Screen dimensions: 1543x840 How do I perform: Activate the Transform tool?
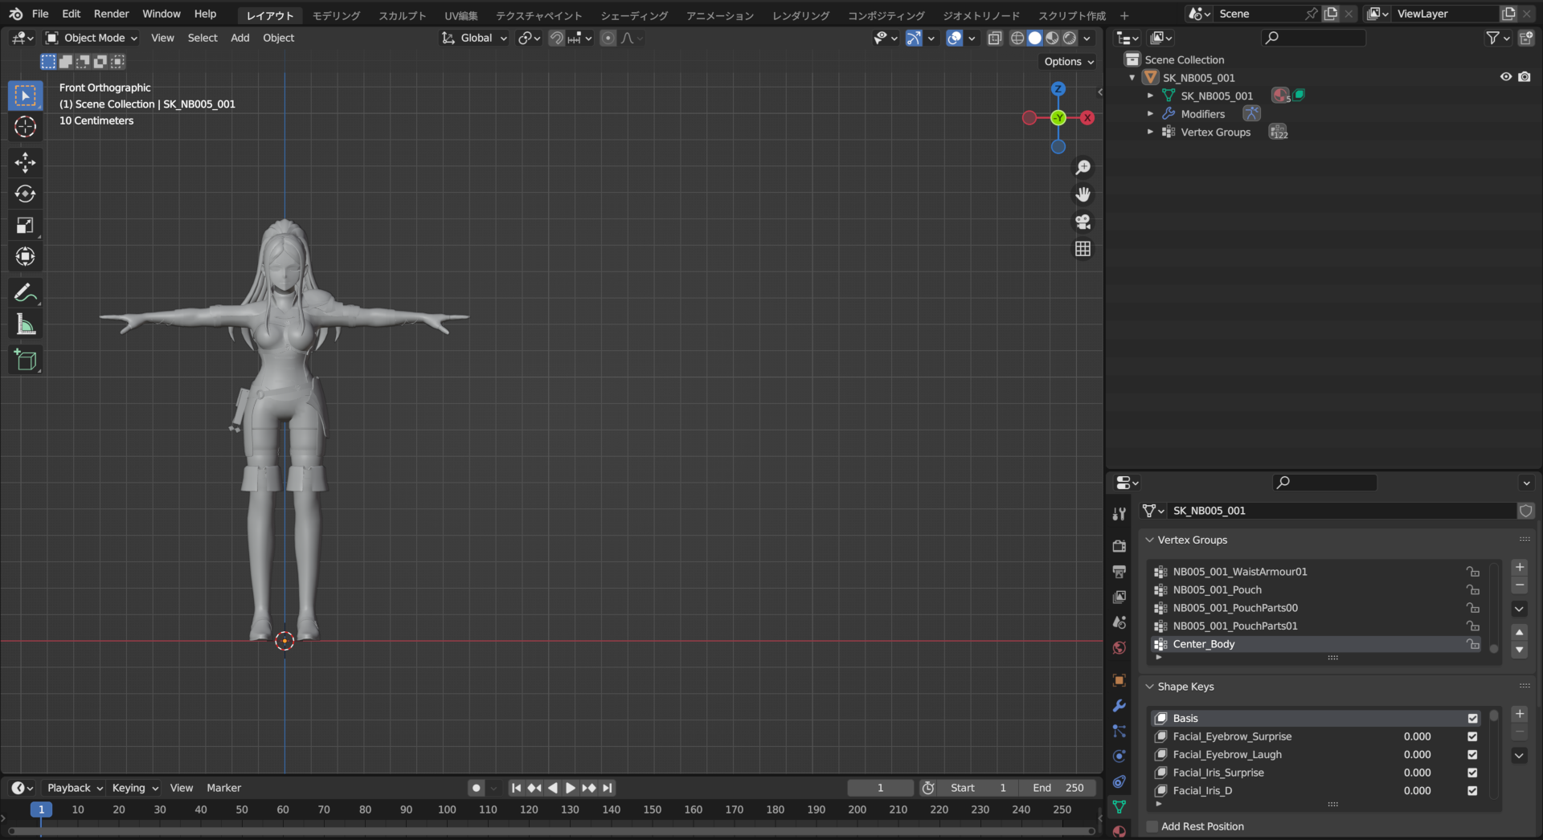coord(26,257)
